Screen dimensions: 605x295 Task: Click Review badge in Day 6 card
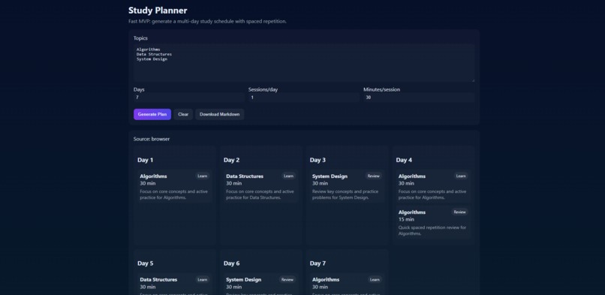tap(287, 279)
